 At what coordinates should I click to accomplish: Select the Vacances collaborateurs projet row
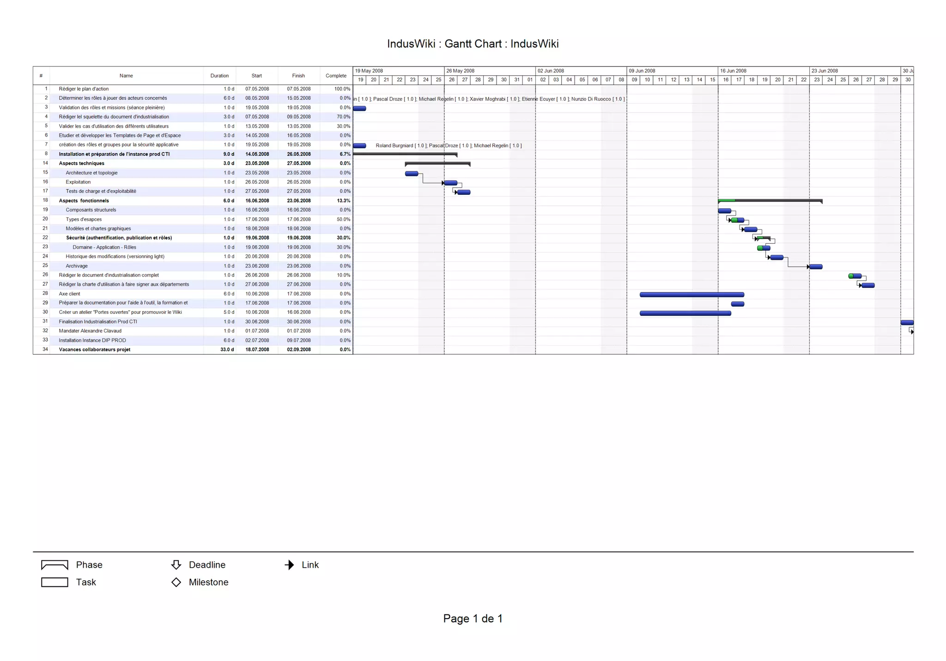(x=95, y=350)
